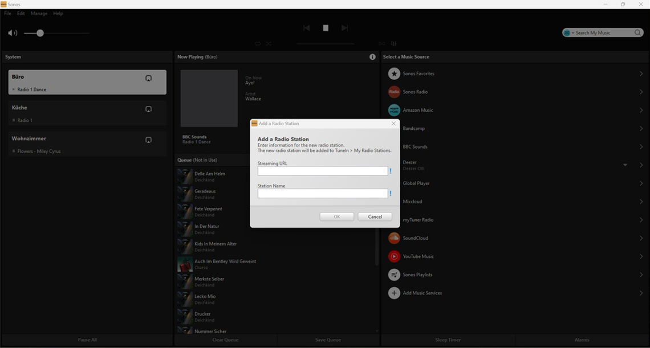Image resolution: width=650 pixels, height=348 pixels.
Task: Open the Sleep Timer
Action: tap(448, 339)
